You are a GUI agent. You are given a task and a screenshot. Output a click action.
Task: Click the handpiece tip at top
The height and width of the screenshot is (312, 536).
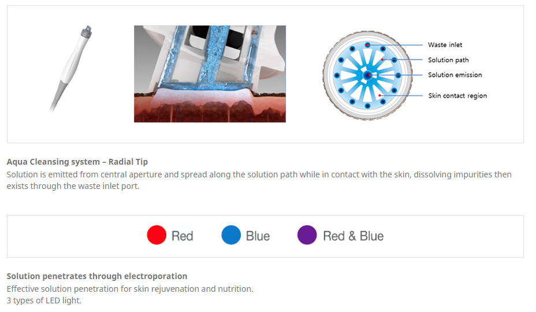[x=87, y=31]
